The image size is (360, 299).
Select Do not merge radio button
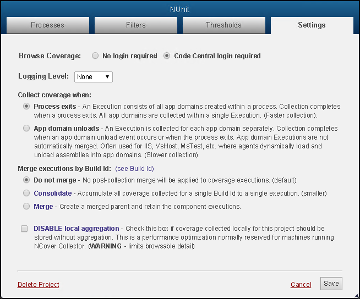click(26, 180)
